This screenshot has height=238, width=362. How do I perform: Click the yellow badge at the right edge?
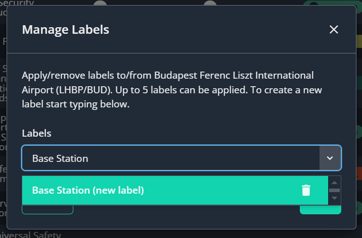[359, 41]
